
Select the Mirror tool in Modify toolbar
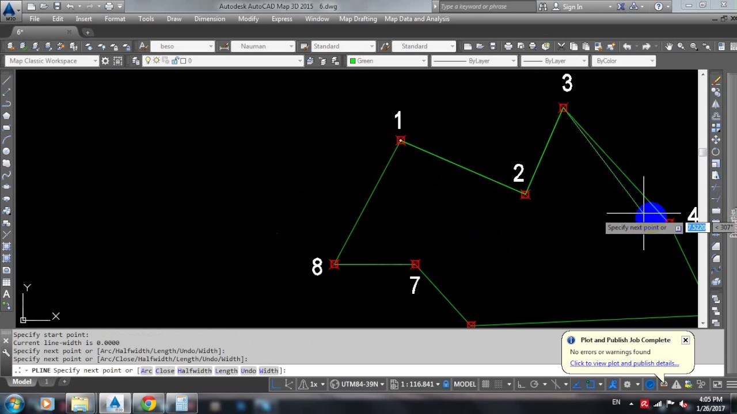(716, 104)
